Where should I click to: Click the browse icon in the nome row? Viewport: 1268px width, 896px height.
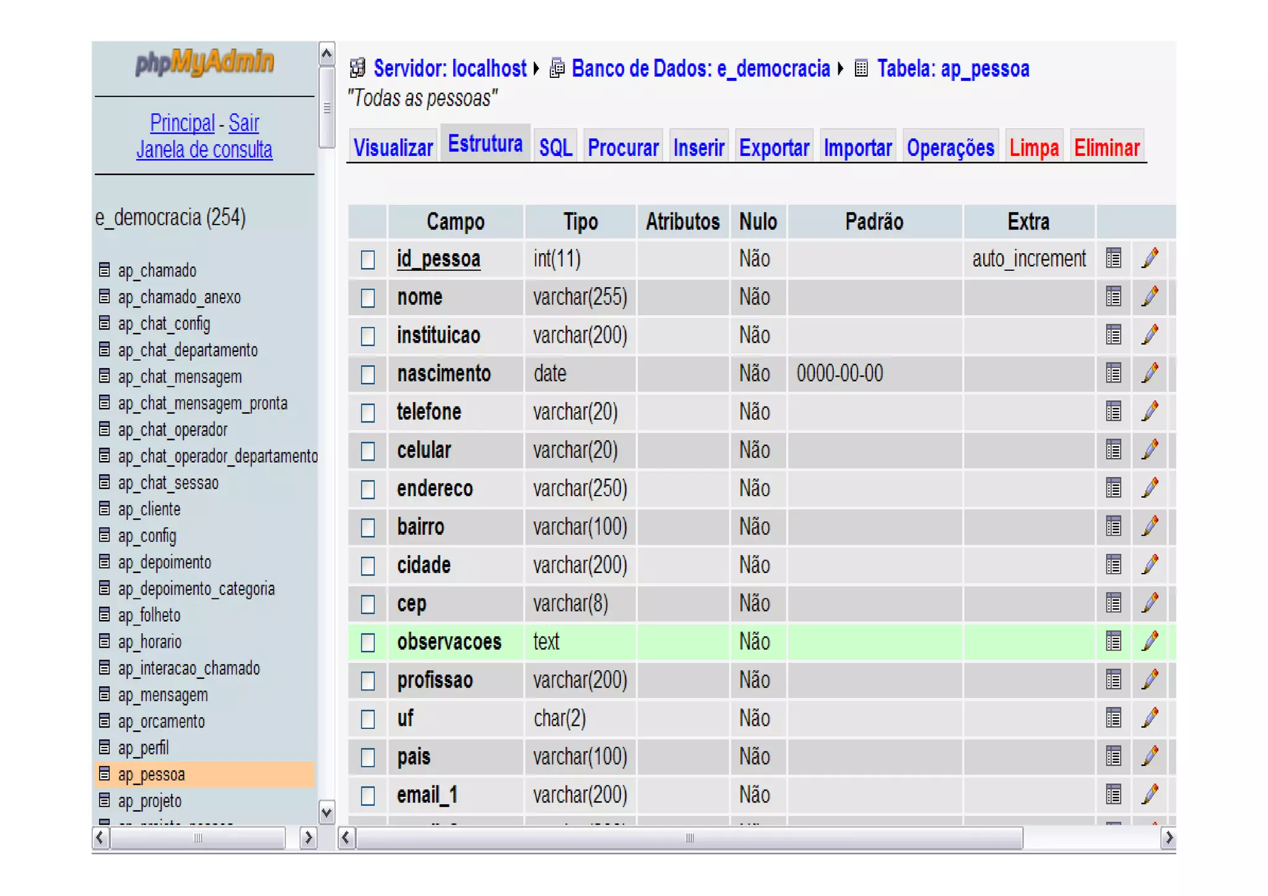pos(1113,297)
